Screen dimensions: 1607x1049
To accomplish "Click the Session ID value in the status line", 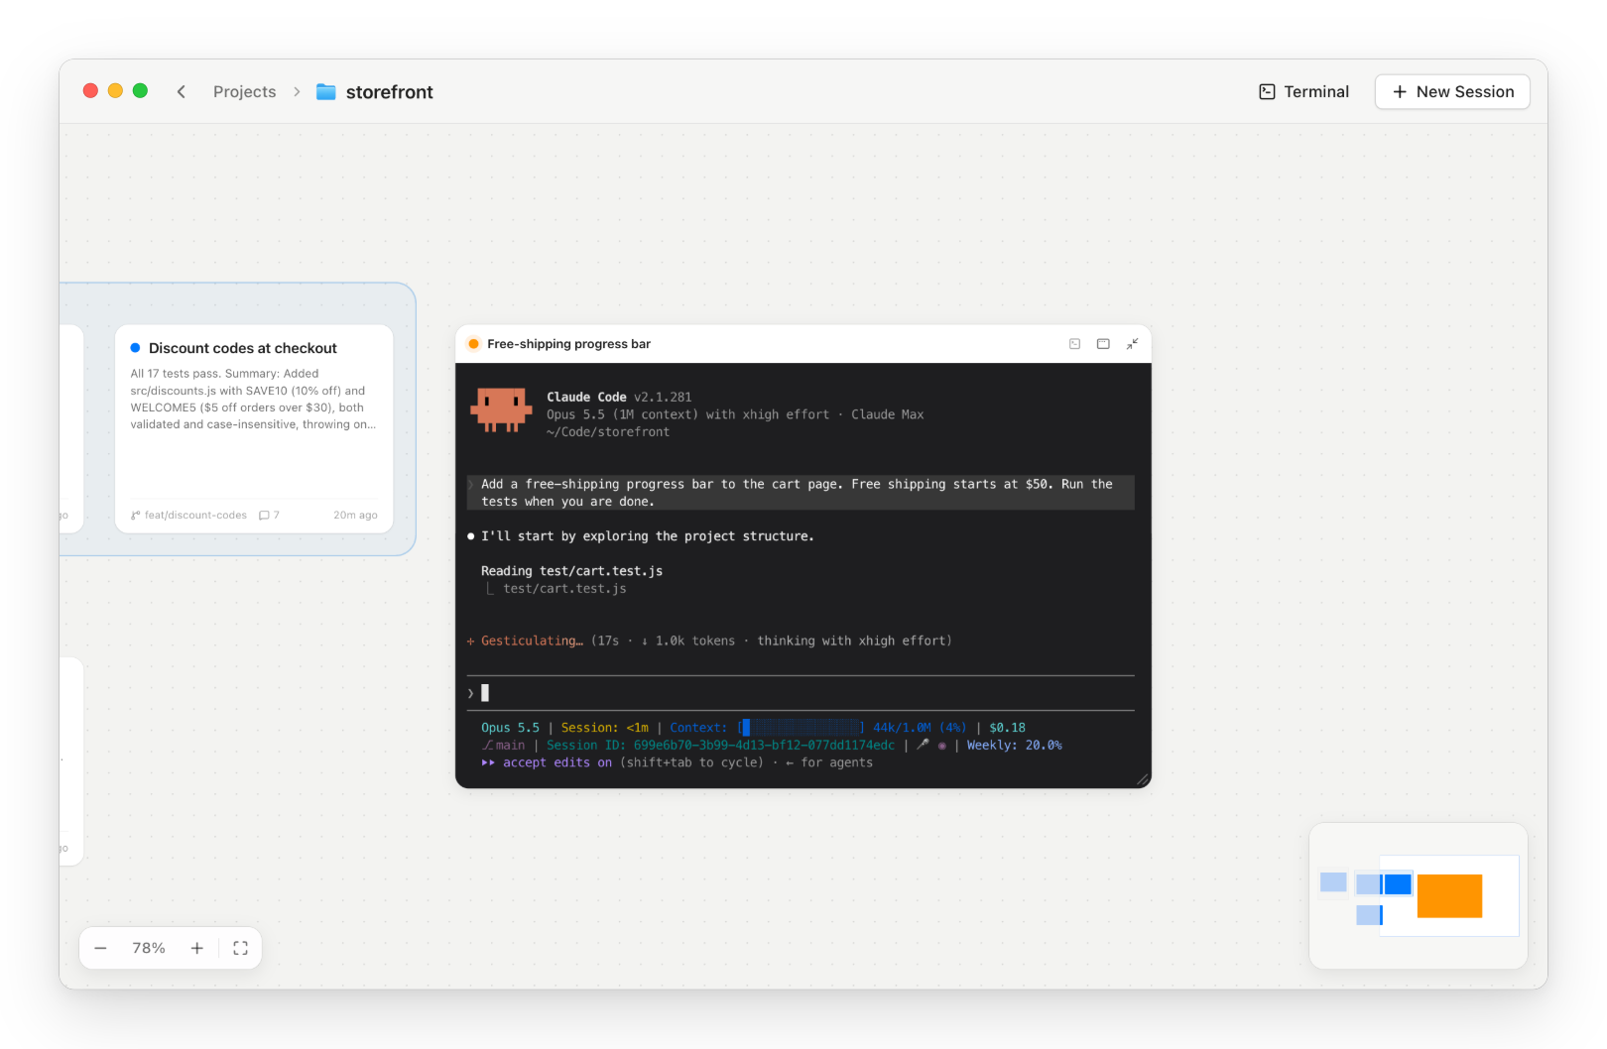I will [764, 746].
